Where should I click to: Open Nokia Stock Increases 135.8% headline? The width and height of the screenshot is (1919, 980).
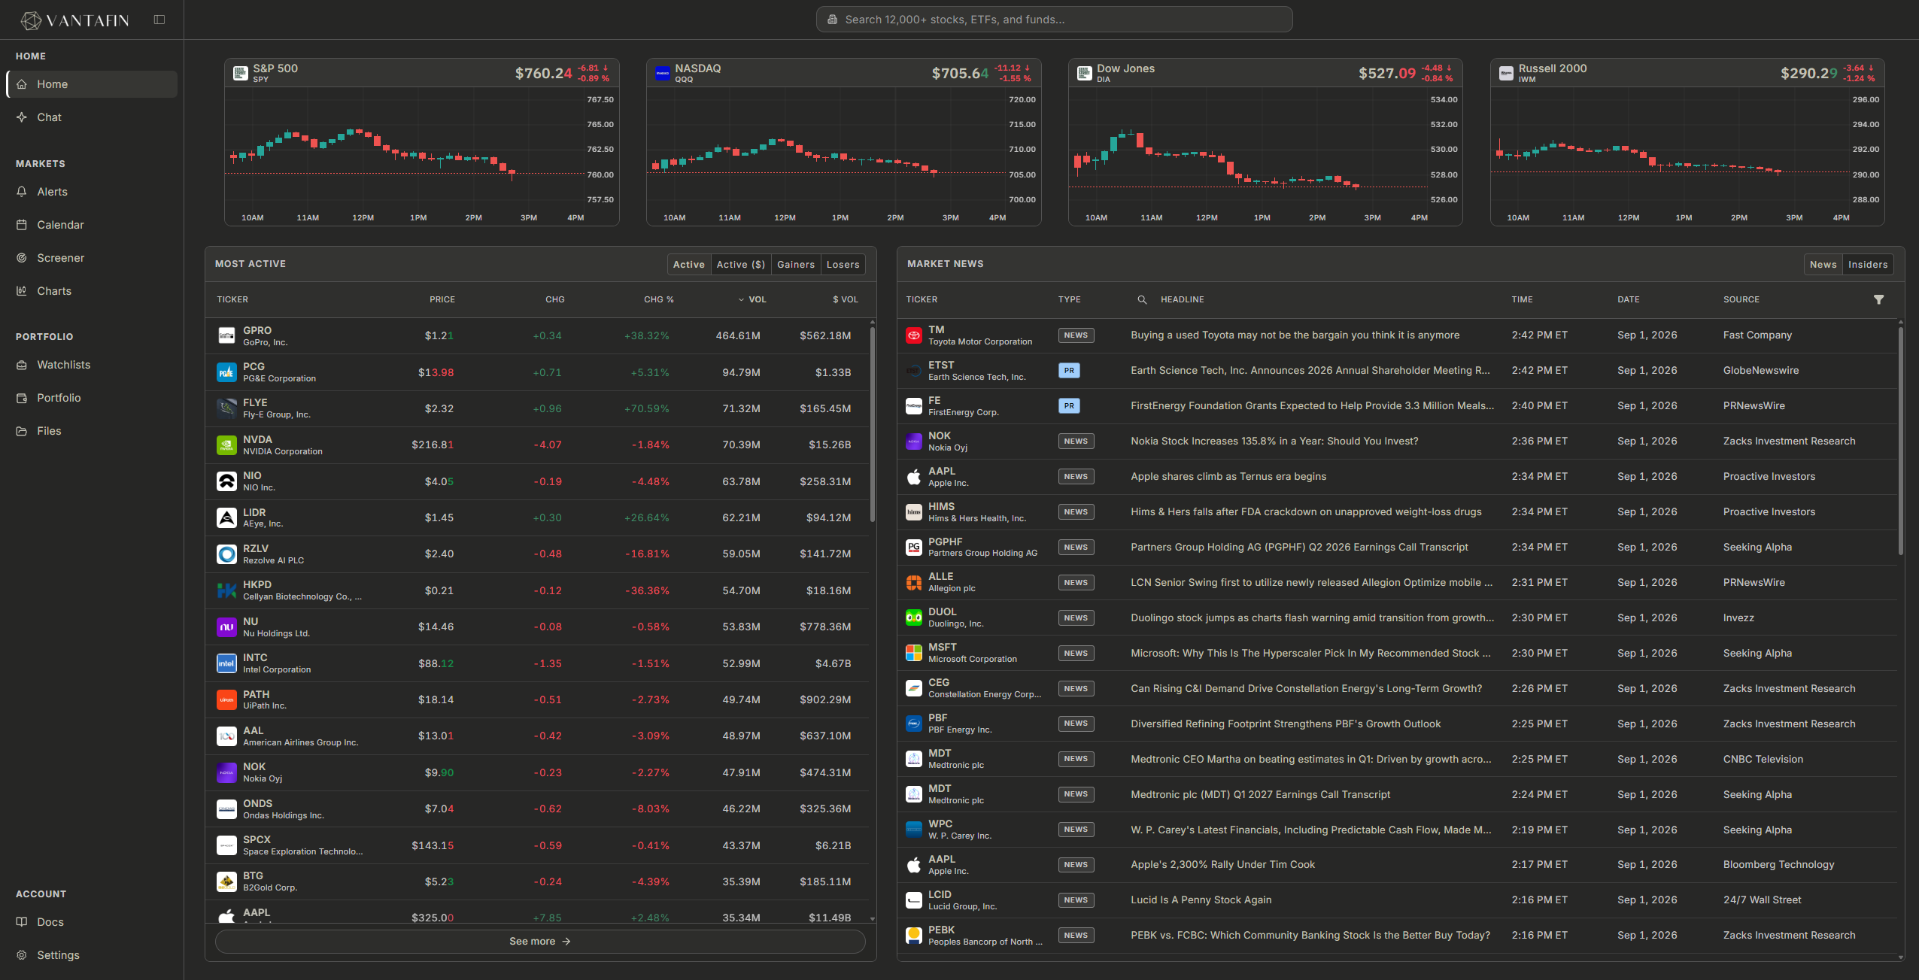click(1274, 441)
